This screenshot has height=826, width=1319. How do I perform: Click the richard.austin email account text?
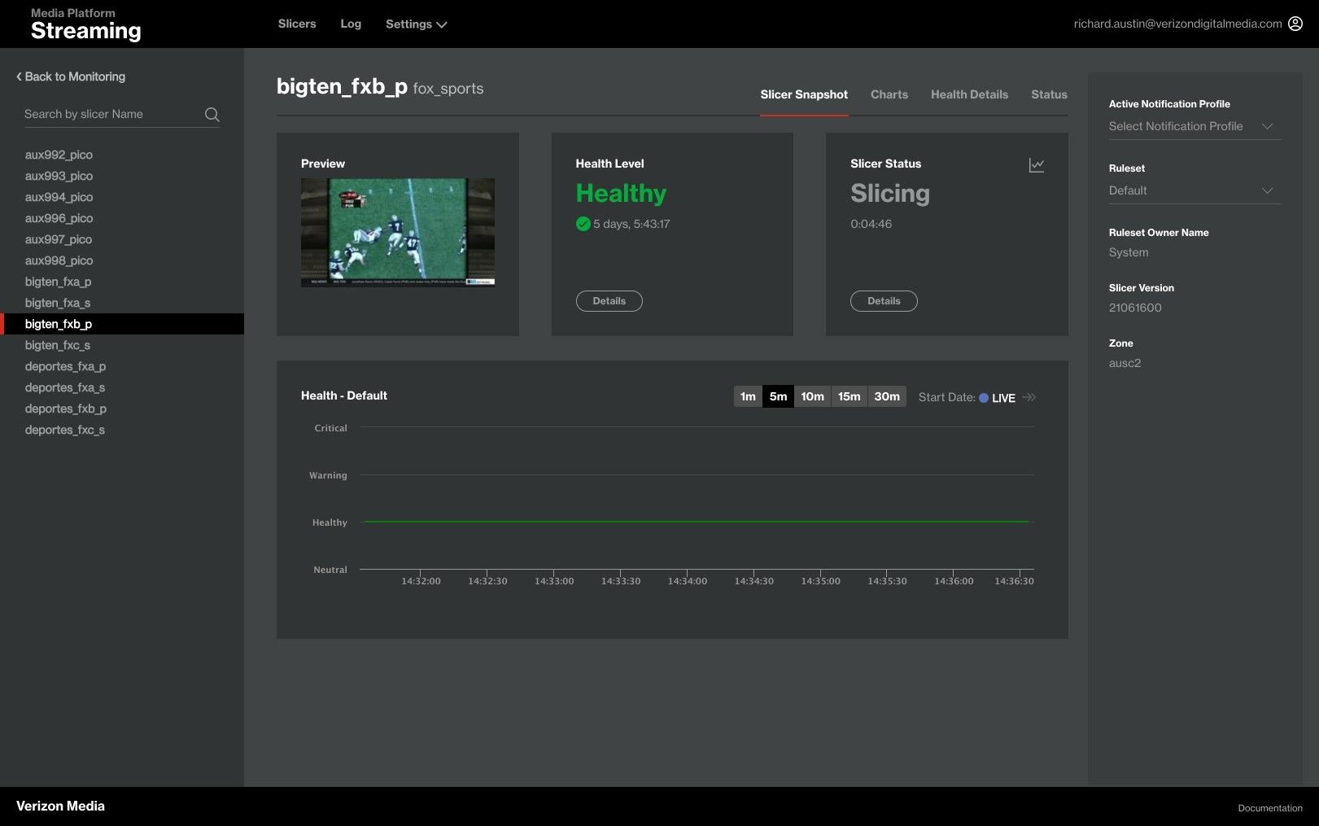tap(1177, 24)
